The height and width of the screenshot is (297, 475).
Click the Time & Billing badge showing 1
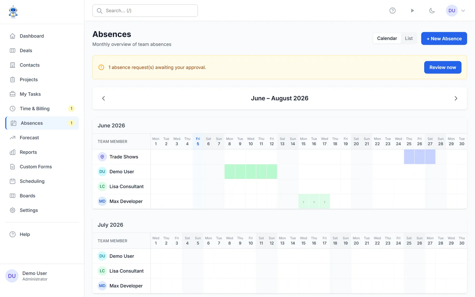[71, 109]
